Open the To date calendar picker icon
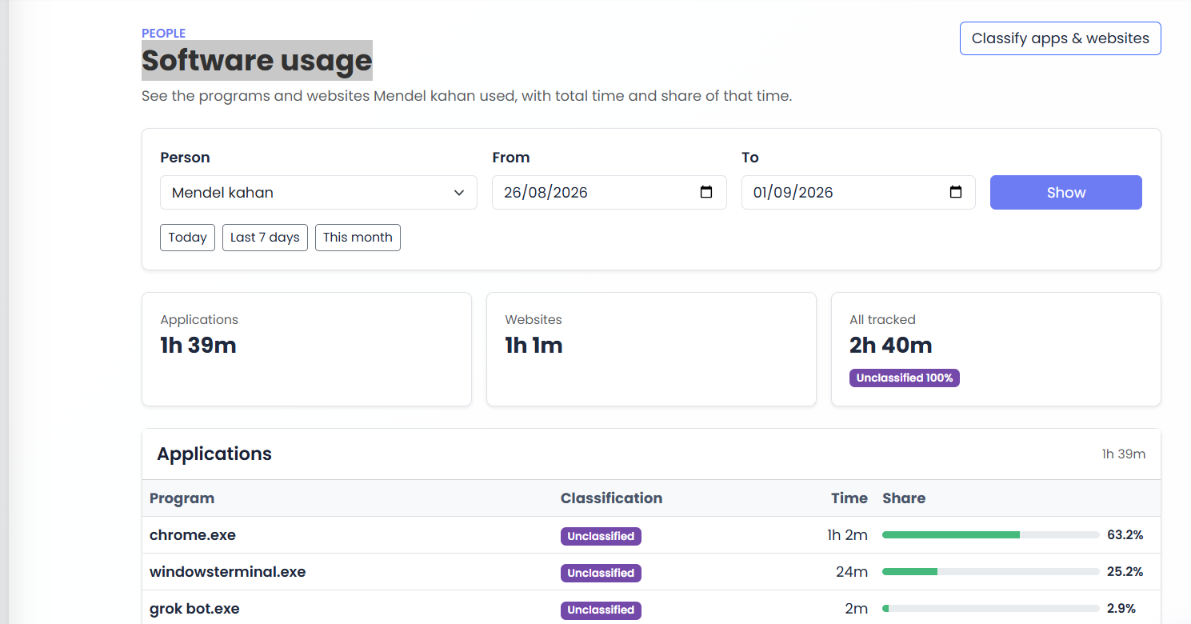The height and width of the screenshot is (624, 1191). click(956, 192)
